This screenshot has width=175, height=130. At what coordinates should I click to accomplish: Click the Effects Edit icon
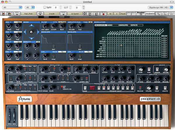[x=172, y=14]
